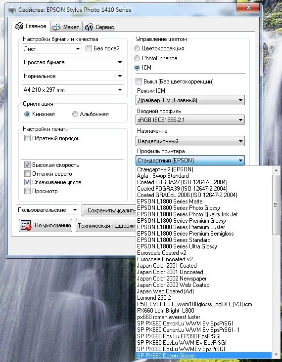
Task: Select SP PX660 CanonLu WWM Ev EpsPrSGI - 1
Action: tap(204, 330)
